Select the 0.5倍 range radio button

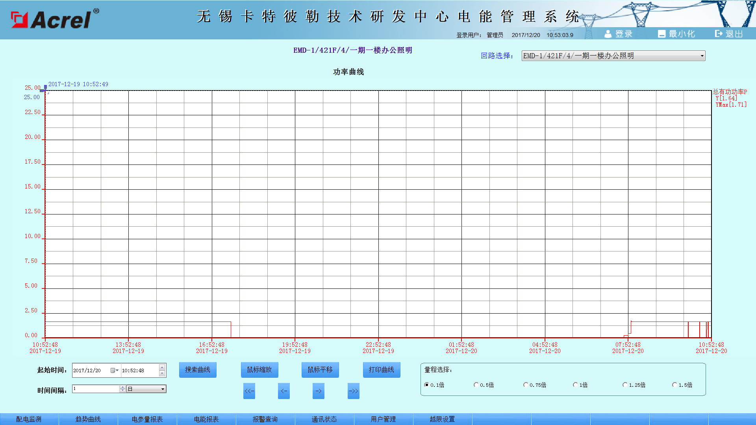point(476,385)
